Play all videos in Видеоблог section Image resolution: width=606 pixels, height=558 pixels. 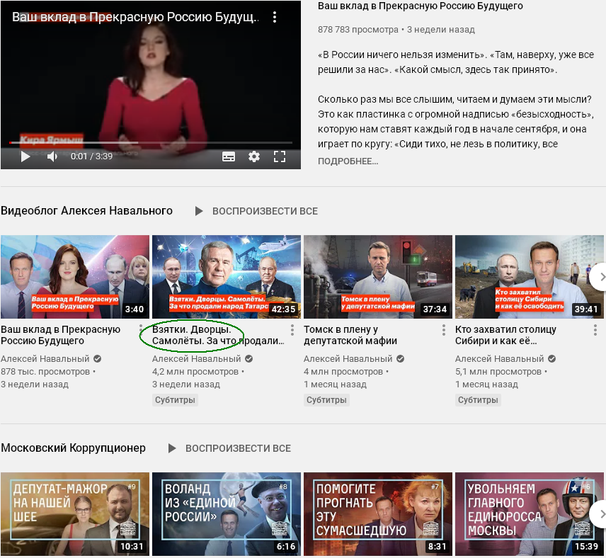pos(256,211)
